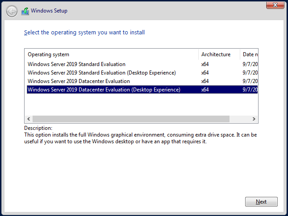Click the Next button
Screen dimensions: 288x216
[261, 202]
